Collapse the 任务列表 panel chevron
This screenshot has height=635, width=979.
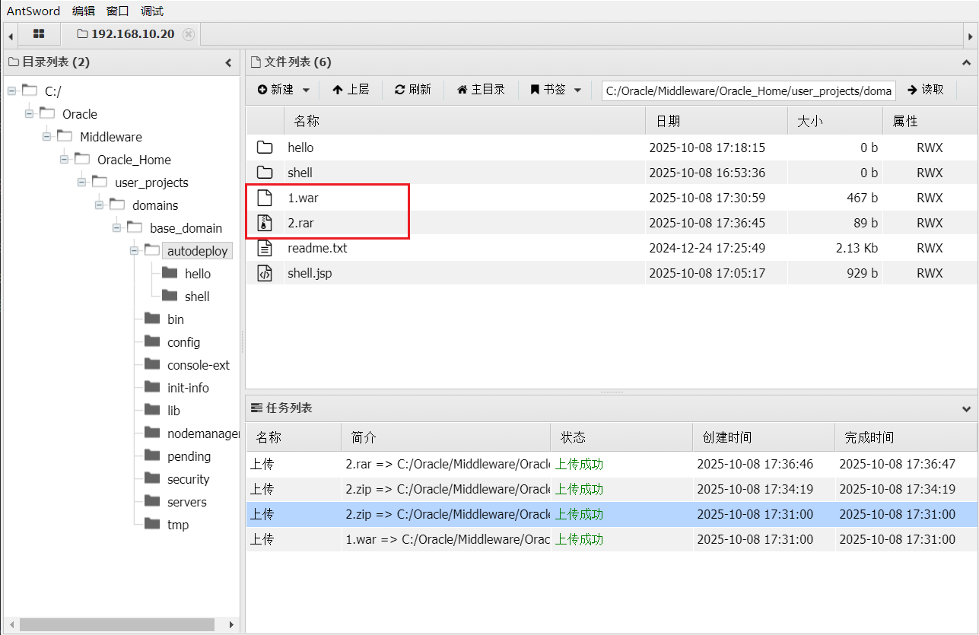point(966,408)
